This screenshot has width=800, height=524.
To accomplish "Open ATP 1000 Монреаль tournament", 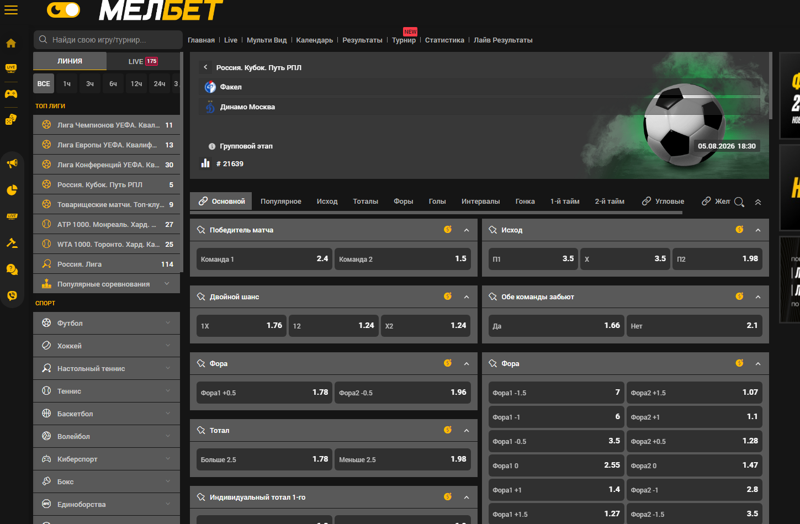I will click(107, 224).
